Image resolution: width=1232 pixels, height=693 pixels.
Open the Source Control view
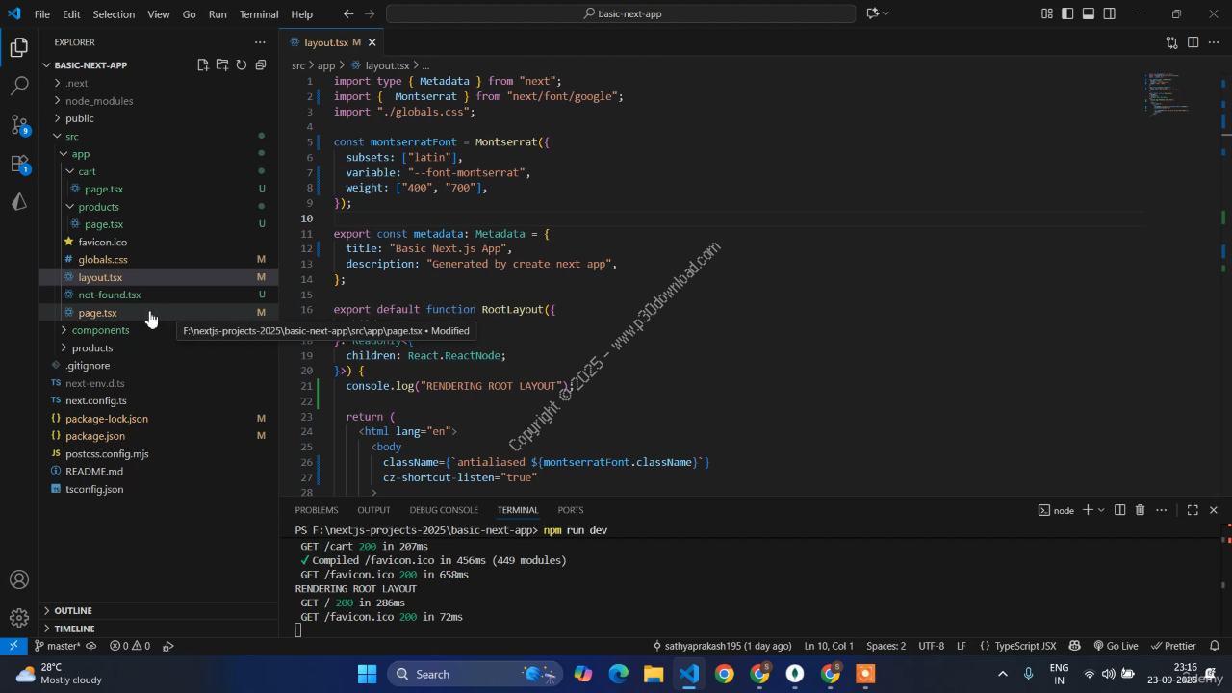19,125
